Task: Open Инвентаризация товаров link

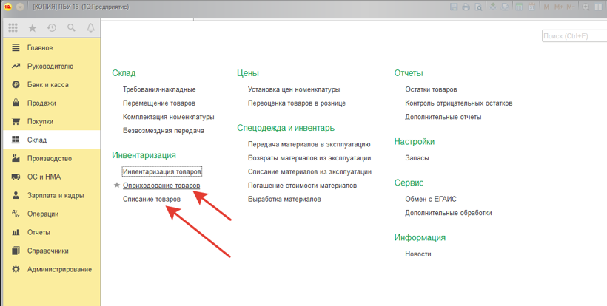Action: tap(161, 172)
